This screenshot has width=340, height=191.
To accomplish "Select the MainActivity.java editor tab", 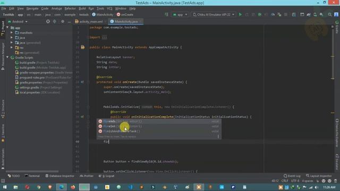I will 126,21.
